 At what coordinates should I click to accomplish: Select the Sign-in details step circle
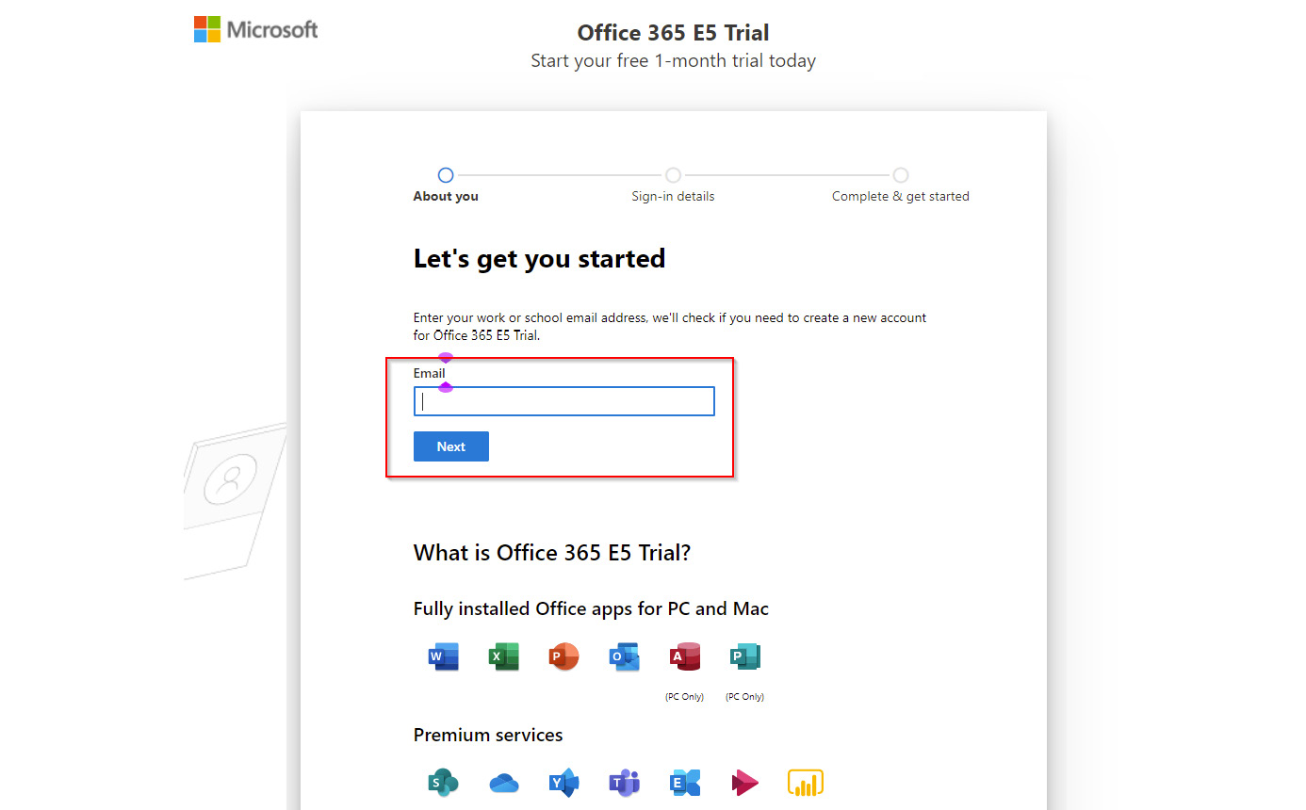673,175
